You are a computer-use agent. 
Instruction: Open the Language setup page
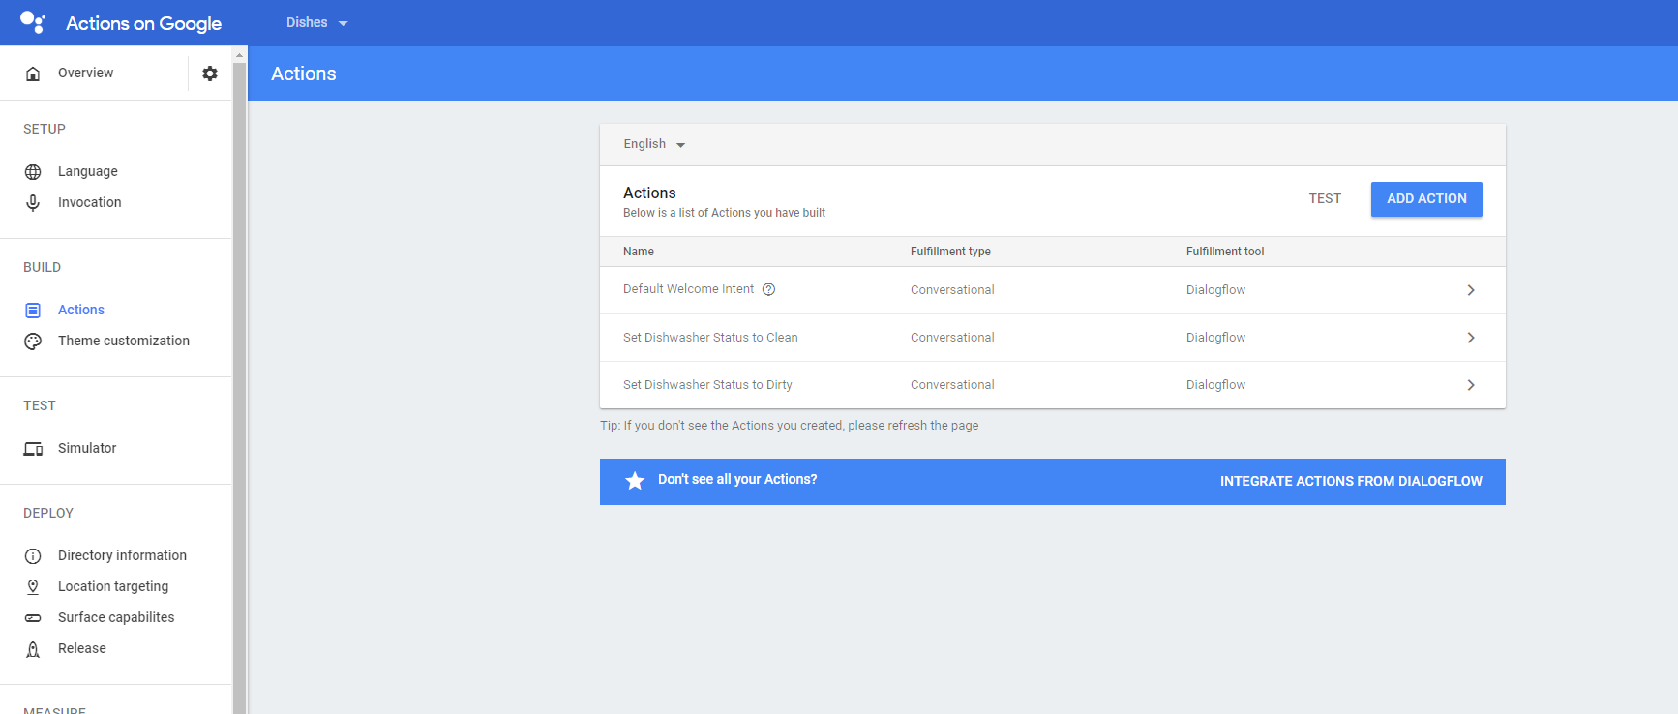(88, 171)
